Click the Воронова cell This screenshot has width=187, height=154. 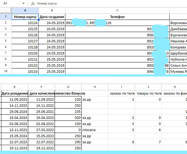pos(178,23)
